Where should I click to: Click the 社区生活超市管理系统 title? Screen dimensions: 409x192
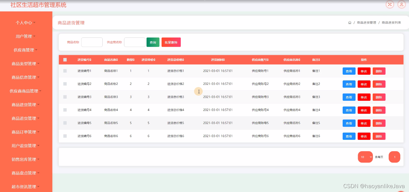[x=38, y=5]
